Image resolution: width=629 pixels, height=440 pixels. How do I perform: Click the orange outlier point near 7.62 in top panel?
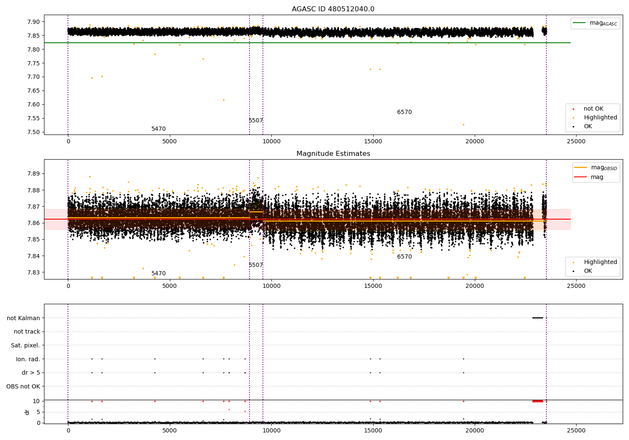pos(224,100)
